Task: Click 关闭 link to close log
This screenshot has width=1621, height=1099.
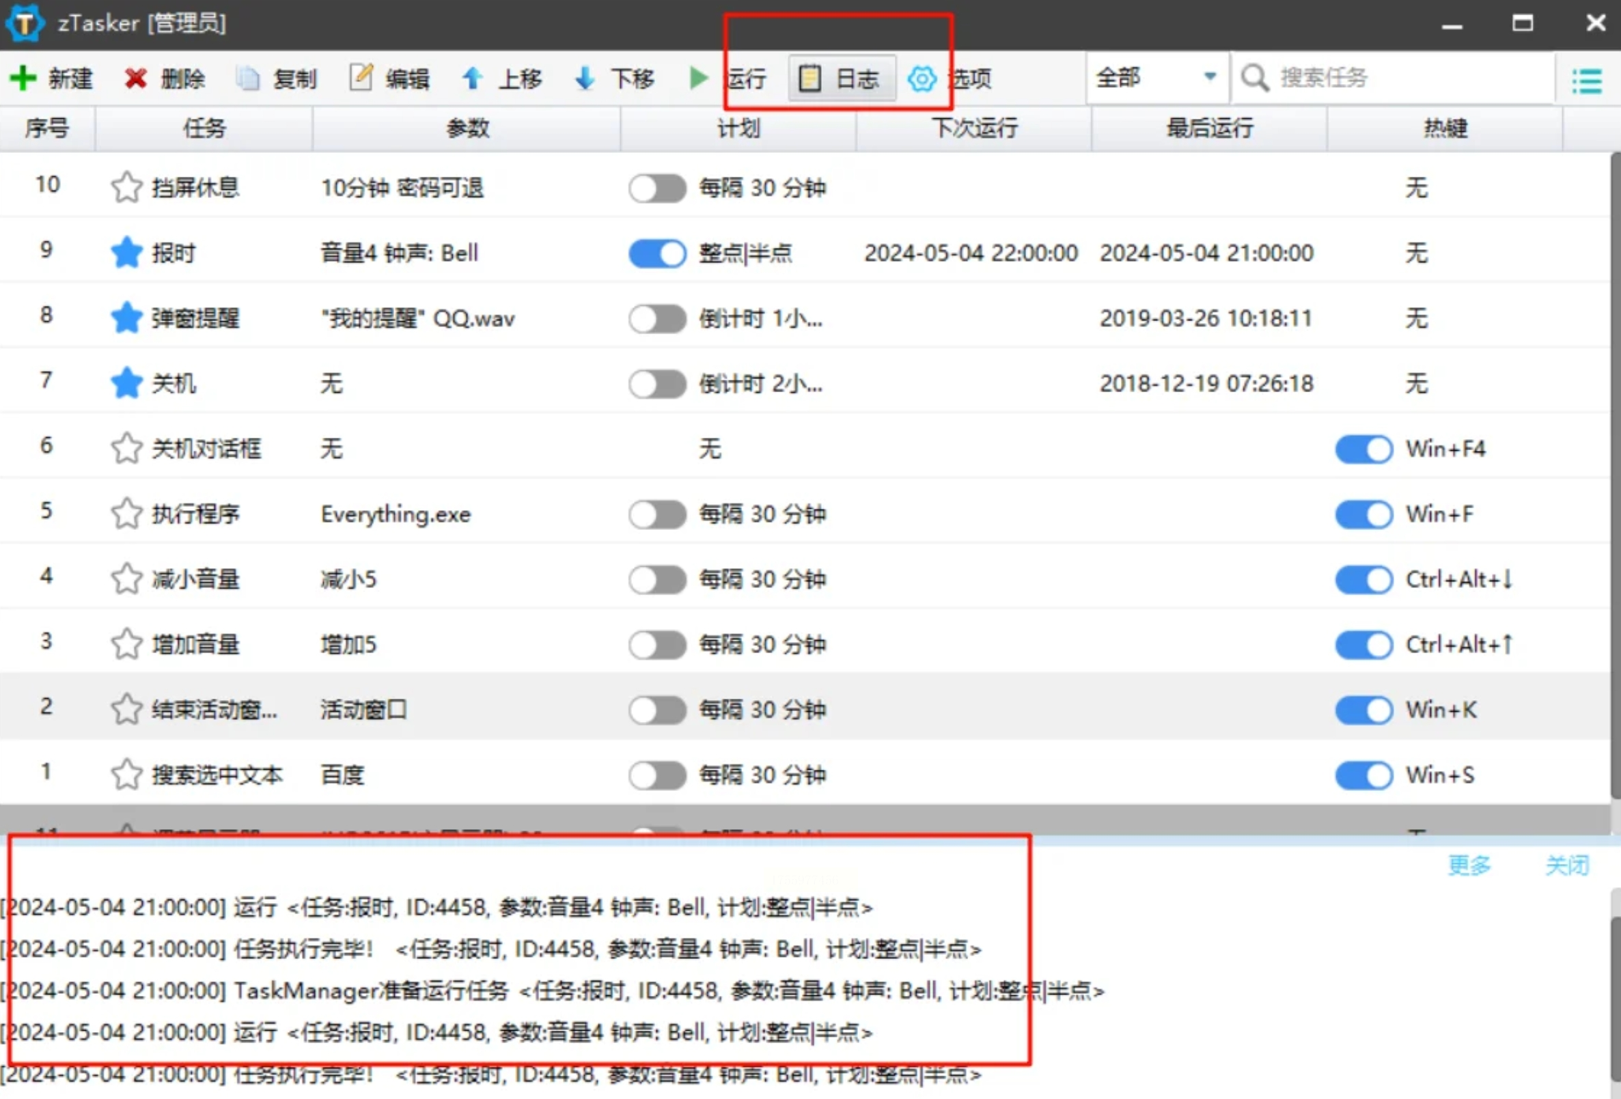Action: [x=1566, y=865]
